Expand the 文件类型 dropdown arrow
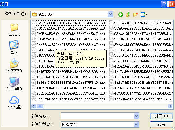 (136, 124)
